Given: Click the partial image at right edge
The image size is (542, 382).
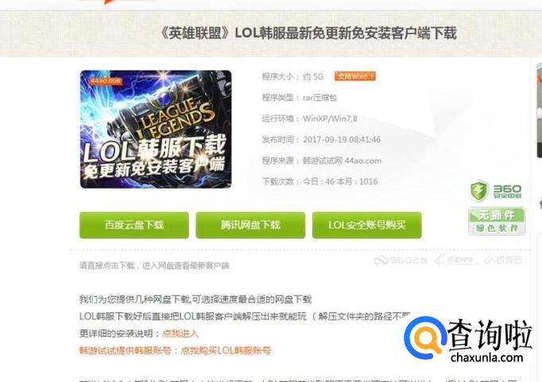Looking at the screenshot, I should click(539, 110).
